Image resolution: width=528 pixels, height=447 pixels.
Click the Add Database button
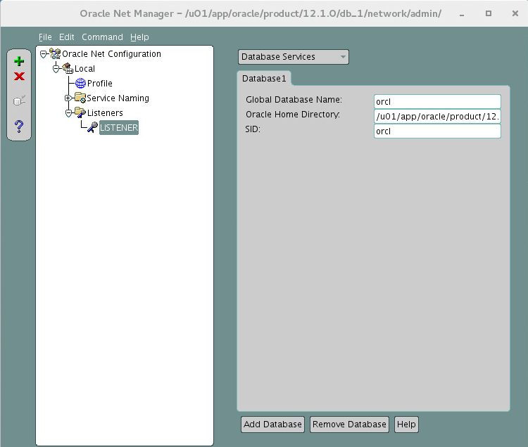(272, 425)
